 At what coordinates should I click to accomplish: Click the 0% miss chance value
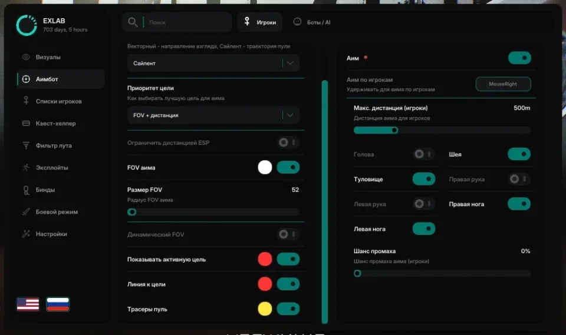[x=525, y=251]
